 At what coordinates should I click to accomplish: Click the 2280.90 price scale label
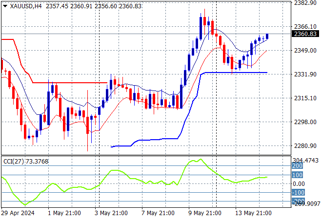(x=305, y=146)
